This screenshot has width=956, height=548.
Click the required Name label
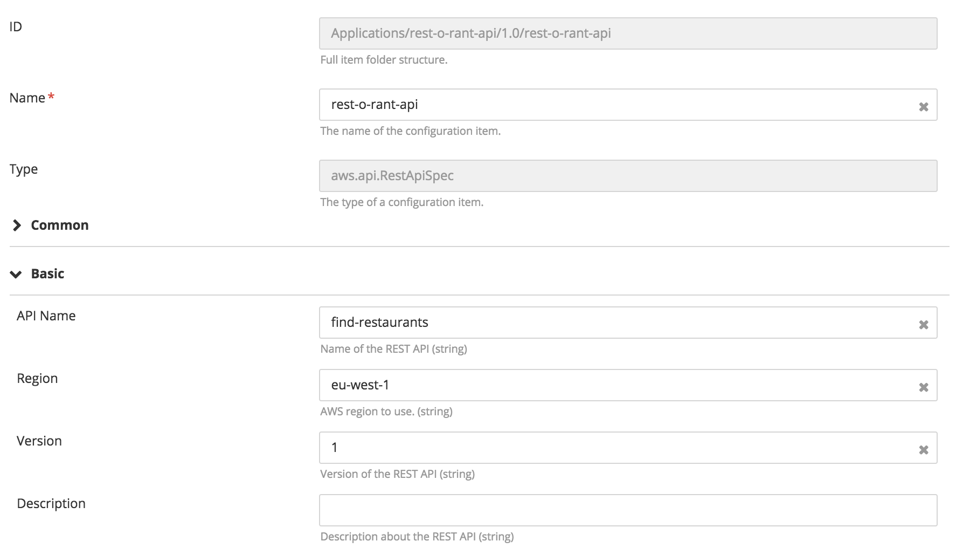click(x=27, y=98)
